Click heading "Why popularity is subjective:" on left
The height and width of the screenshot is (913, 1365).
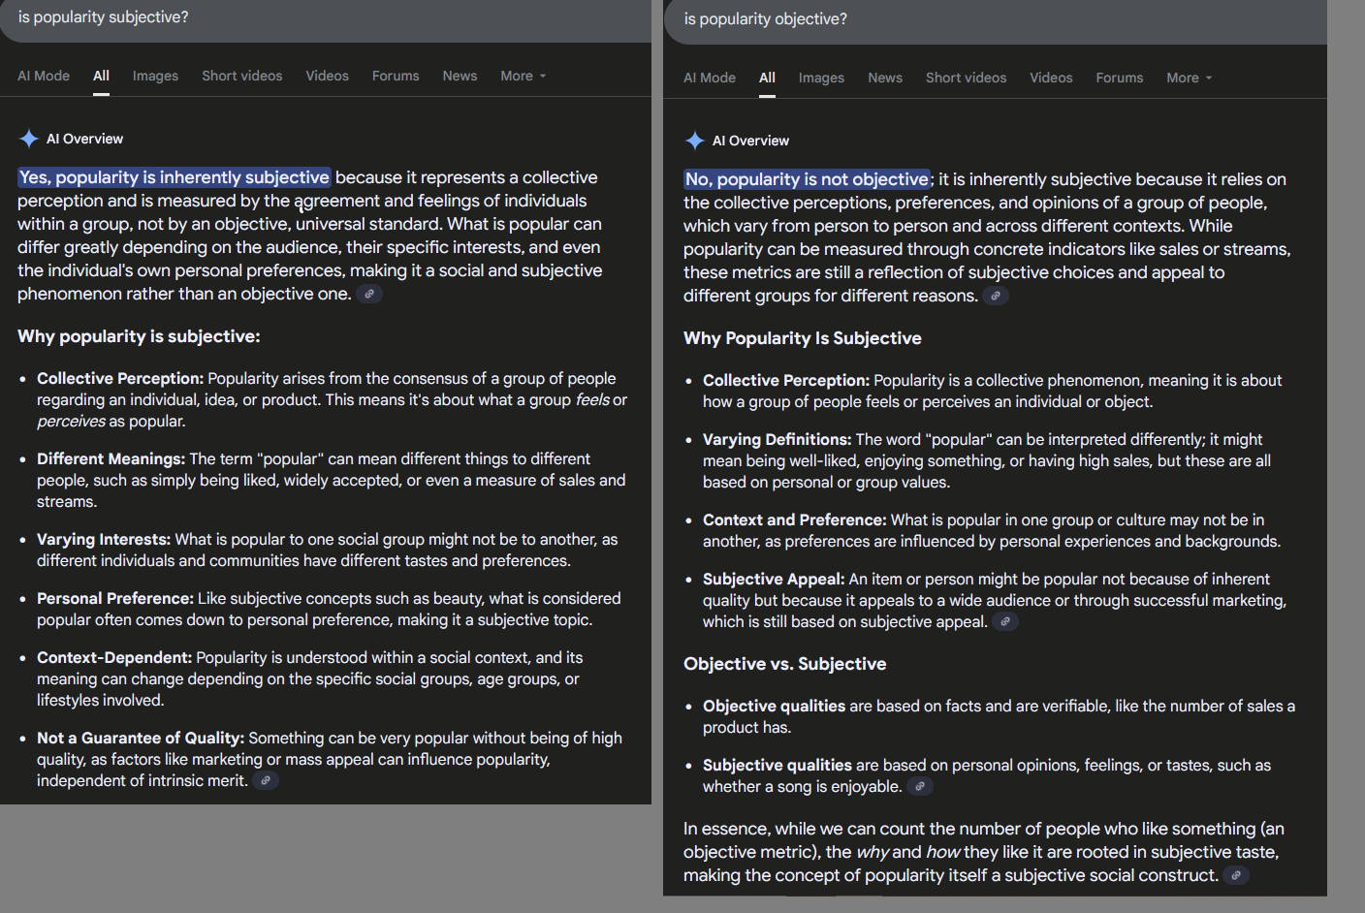[x=139, y=336]
